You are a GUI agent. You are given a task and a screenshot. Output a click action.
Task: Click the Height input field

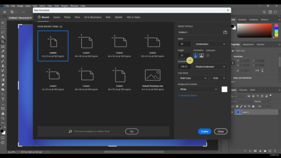point(184,55)
